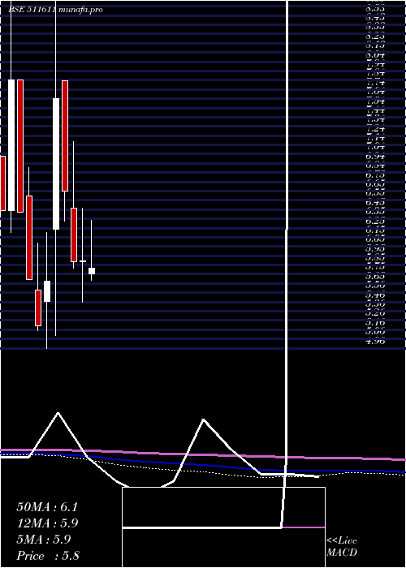
Task: Select the 50MA : 6.1 value
Action: (x=47, y=507)
